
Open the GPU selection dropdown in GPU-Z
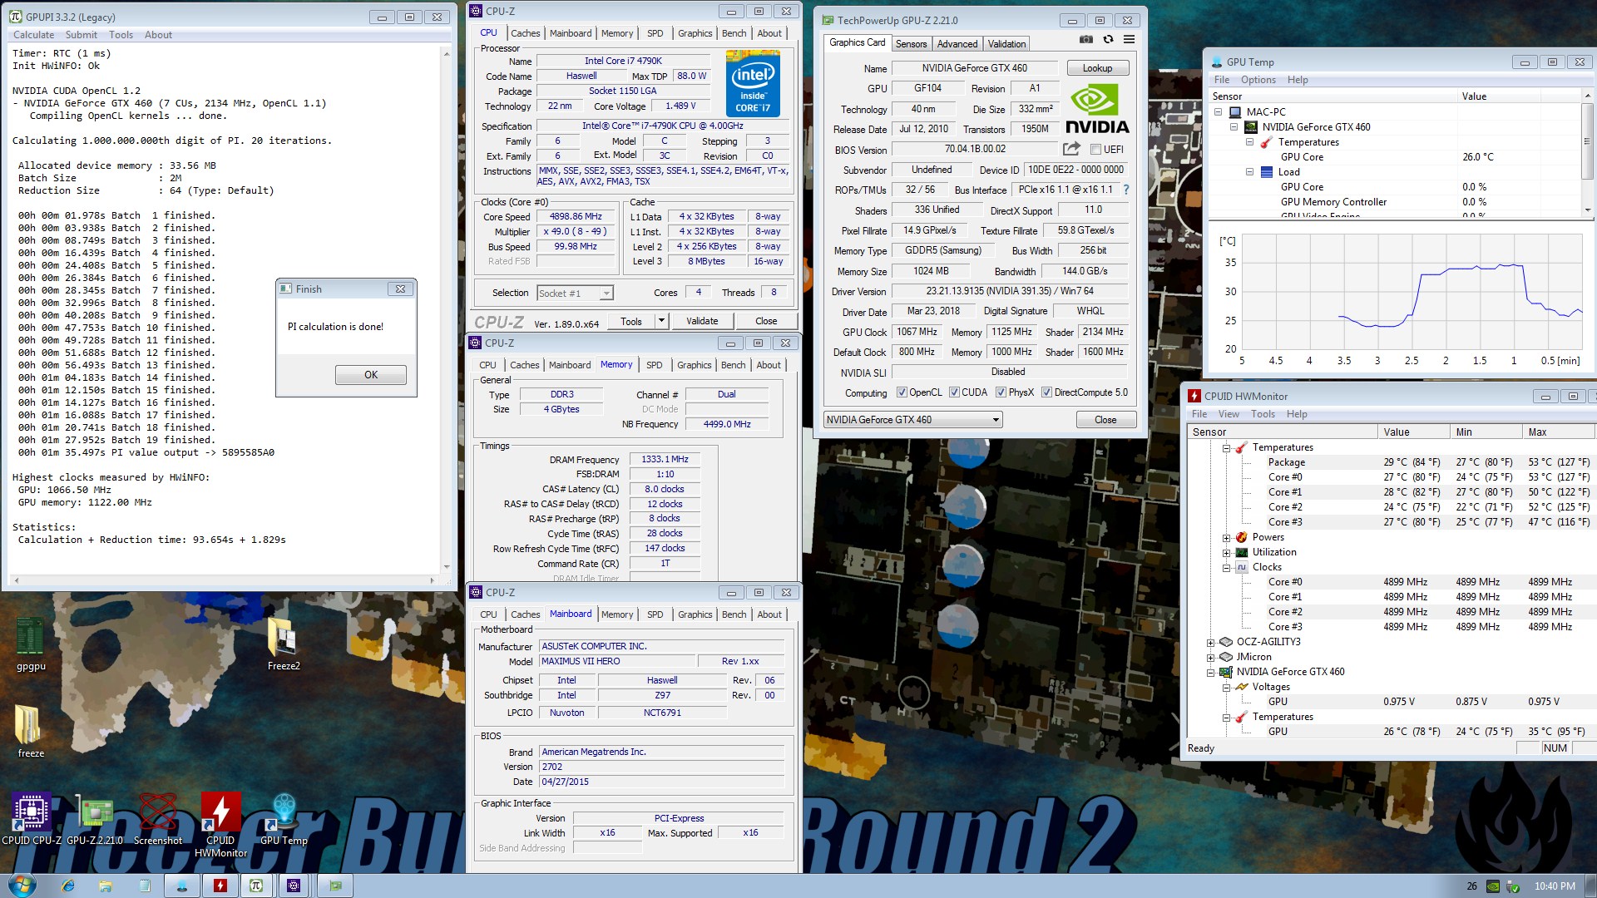912,420
